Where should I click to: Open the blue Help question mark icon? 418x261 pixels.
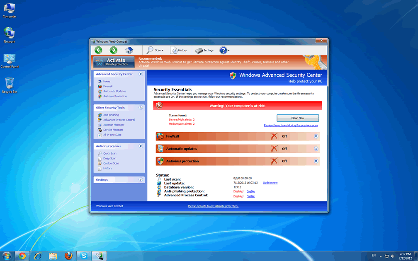coord(224,51)
